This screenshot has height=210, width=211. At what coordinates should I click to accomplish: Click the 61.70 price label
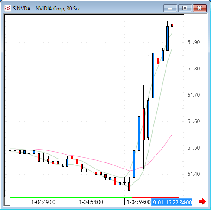(194, 95)
